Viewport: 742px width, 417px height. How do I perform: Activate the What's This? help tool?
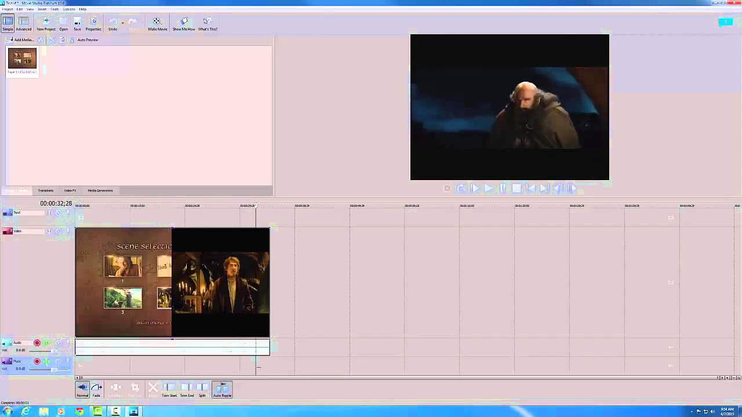coord(208,23)
